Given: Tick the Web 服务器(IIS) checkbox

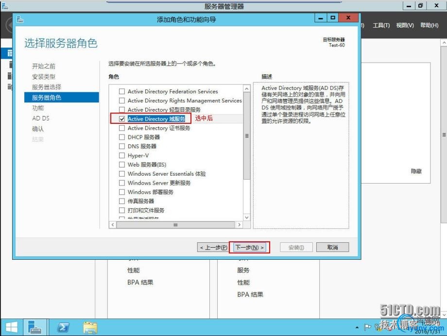Looking at the screenshot, I should point(122,165).
